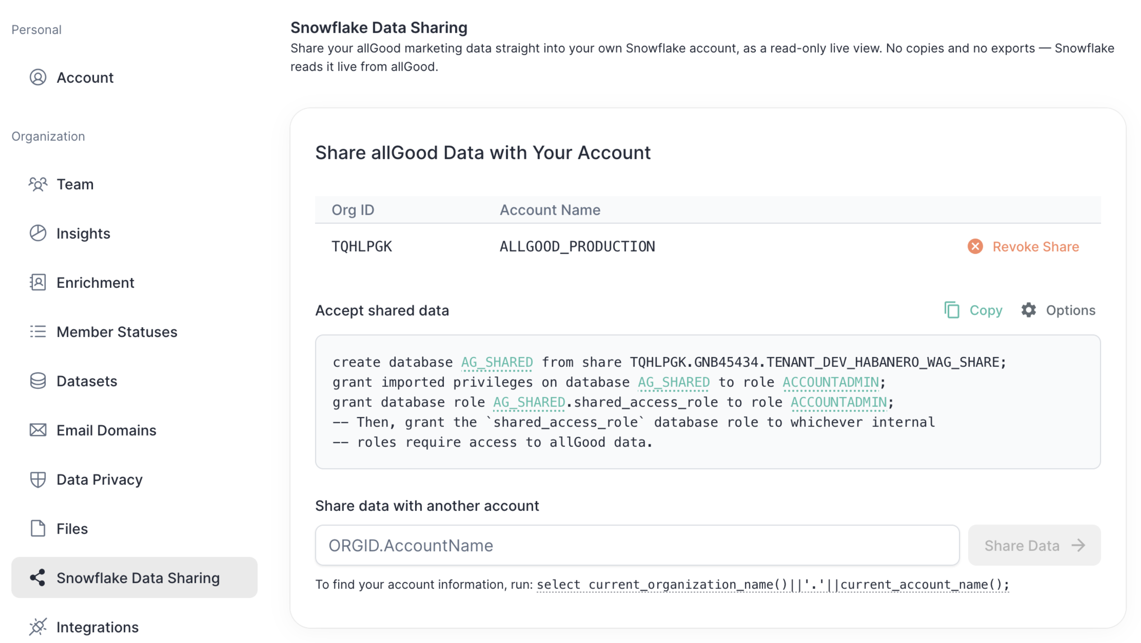Screen dimensions: 1141x643
Task: Click the arrow in Share Data button
Action: 1079,545
